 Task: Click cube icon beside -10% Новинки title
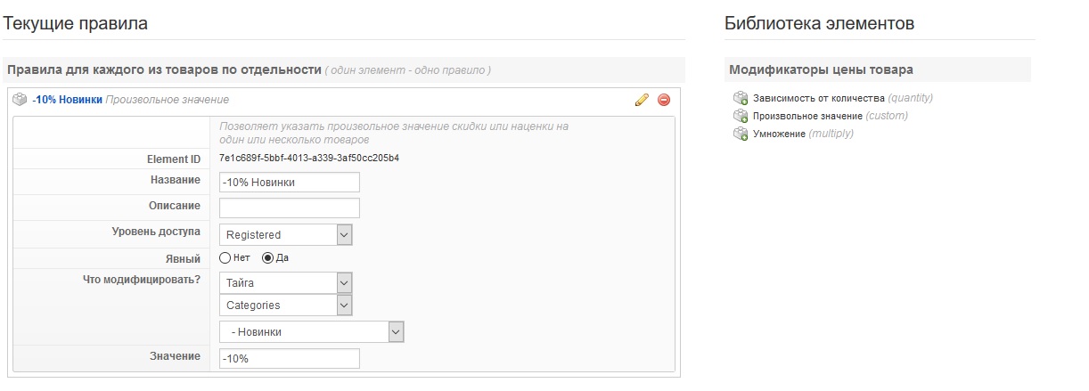coord(20,100)
